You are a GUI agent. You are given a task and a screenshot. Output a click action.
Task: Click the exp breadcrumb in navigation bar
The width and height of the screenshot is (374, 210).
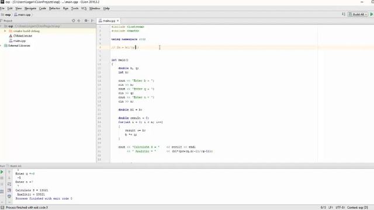pos(6,15)
